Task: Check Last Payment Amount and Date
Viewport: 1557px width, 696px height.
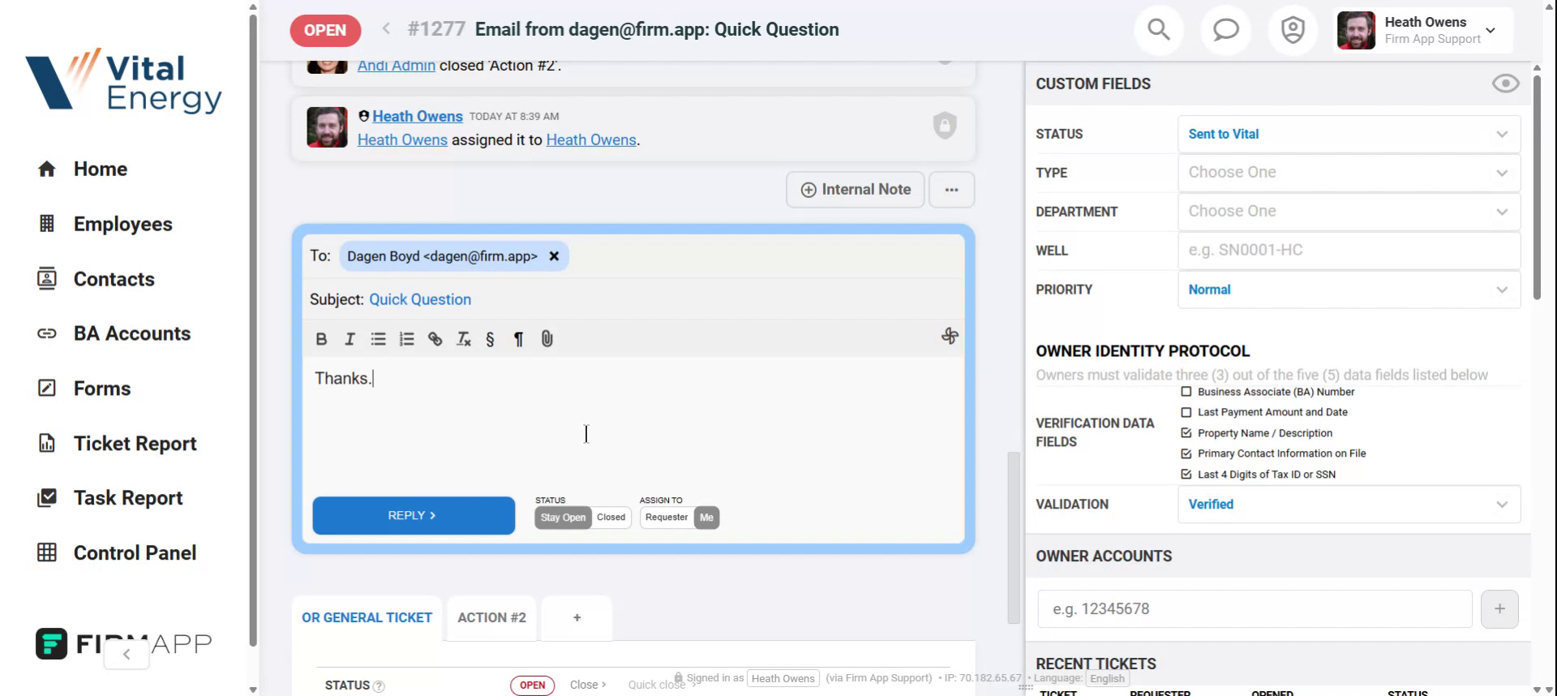Action: (x=1186, y=412)
